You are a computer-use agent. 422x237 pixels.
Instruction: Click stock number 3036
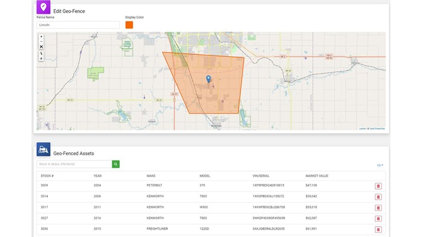point(44,229)
